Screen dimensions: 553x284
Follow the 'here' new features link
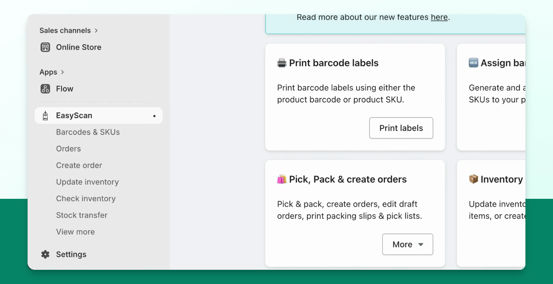[x=439, y=17]
